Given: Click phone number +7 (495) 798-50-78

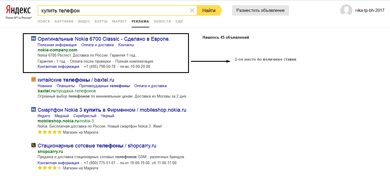Looking at the screenshot, I should click(100, 66).
